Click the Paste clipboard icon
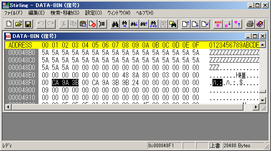The width and height of the screenshot is (271, 151). click(83, 24)
